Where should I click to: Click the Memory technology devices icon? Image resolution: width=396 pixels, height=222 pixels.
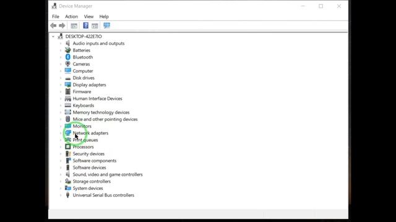(67, 112)
